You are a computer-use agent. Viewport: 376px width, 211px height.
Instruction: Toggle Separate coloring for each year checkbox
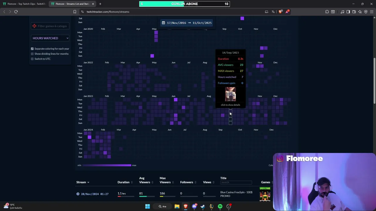32,49
